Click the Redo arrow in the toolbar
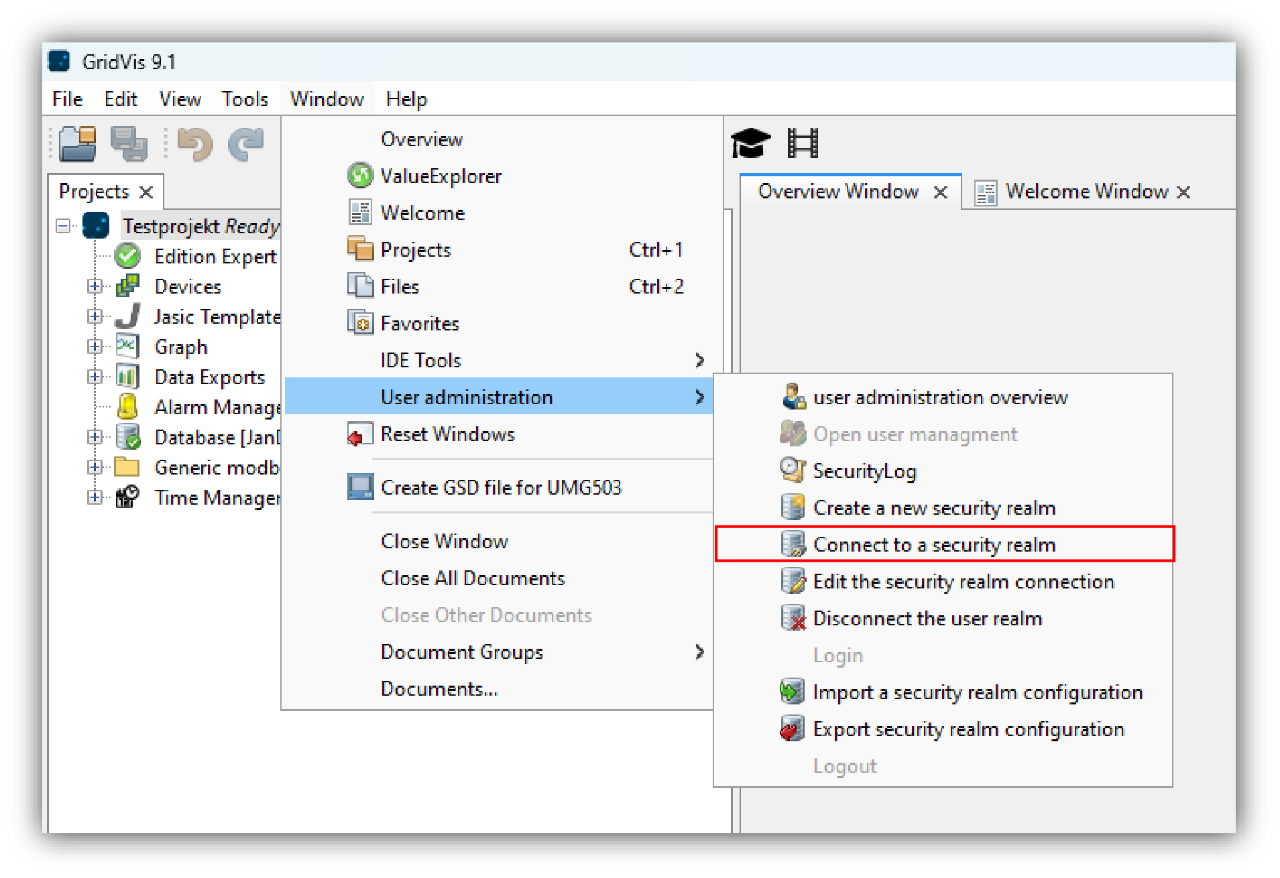The width and height of the screenshot is (1280, 878). click(x=243, y=143)
